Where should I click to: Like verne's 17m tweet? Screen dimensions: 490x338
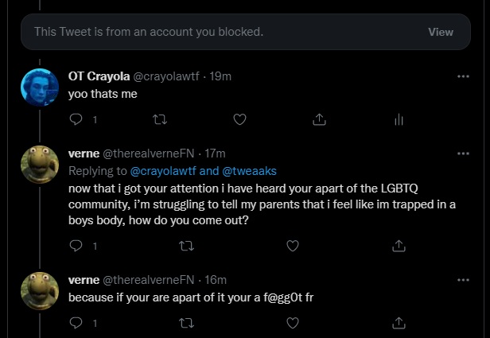tap(292, 246)
